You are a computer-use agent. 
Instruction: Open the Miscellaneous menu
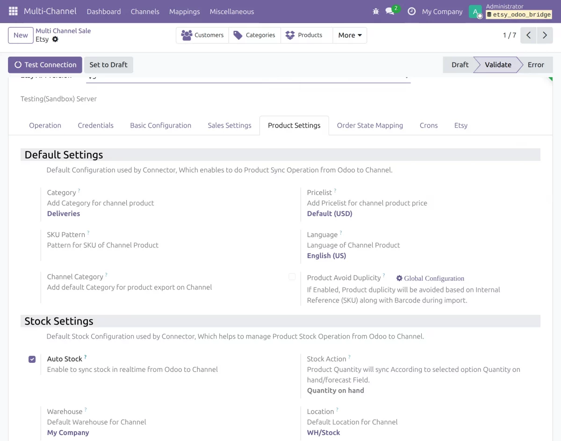(x=232, y=11)
